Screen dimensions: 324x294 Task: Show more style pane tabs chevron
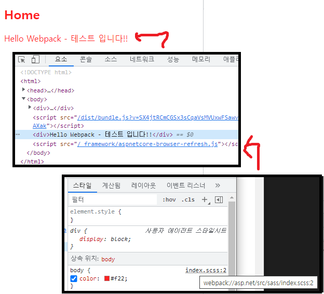pos(218,185)
